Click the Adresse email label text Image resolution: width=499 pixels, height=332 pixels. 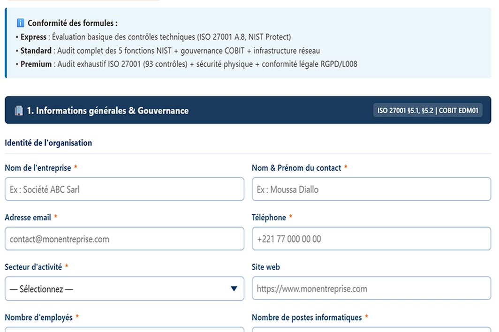[28, 218]
